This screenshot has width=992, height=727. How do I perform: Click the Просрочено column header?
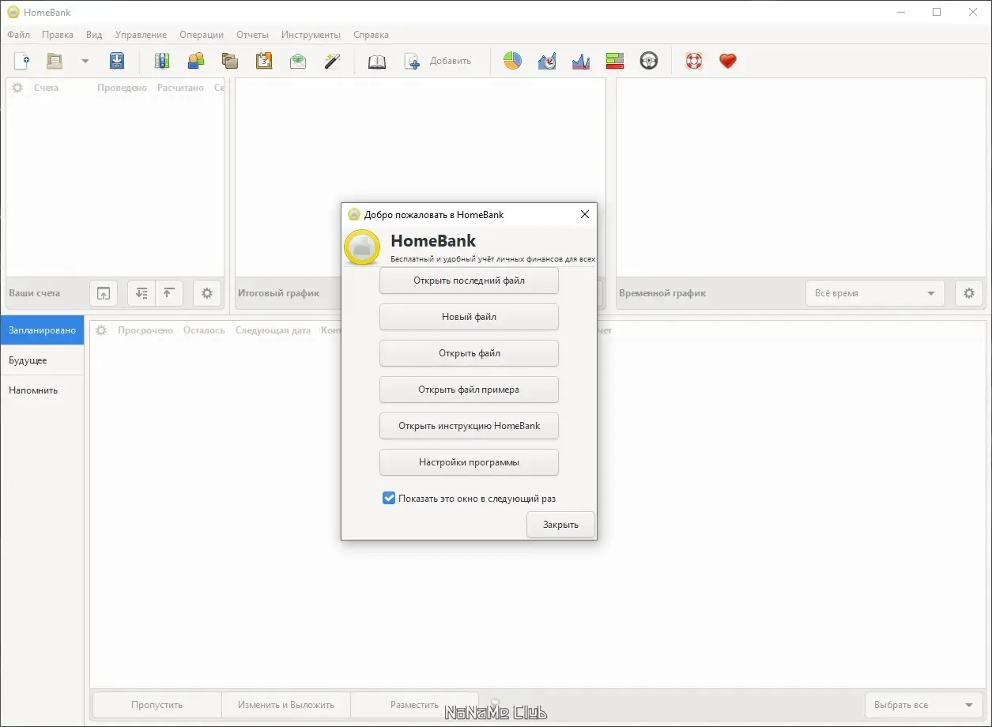point(145,330)
